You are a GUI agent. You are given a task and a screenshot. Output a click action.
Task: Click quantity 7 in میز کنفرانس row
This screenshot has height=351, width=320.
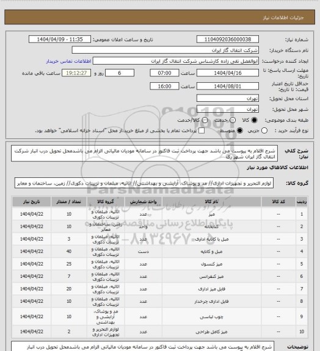point(68,277)
